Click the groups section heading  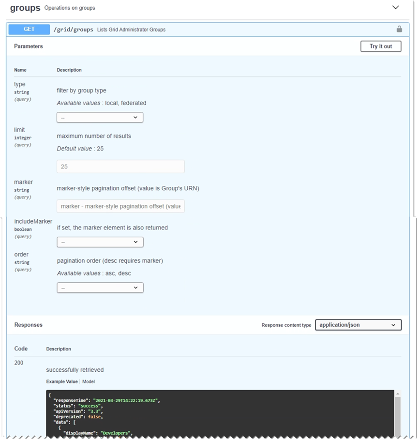[x=25, y=8]
